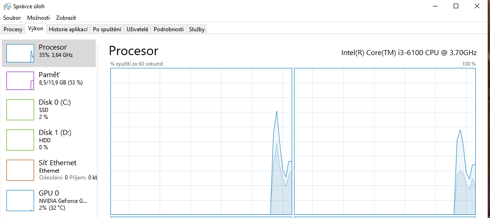
Task: Switch to the Historie aplikací tab
Action: coord(68,29)
